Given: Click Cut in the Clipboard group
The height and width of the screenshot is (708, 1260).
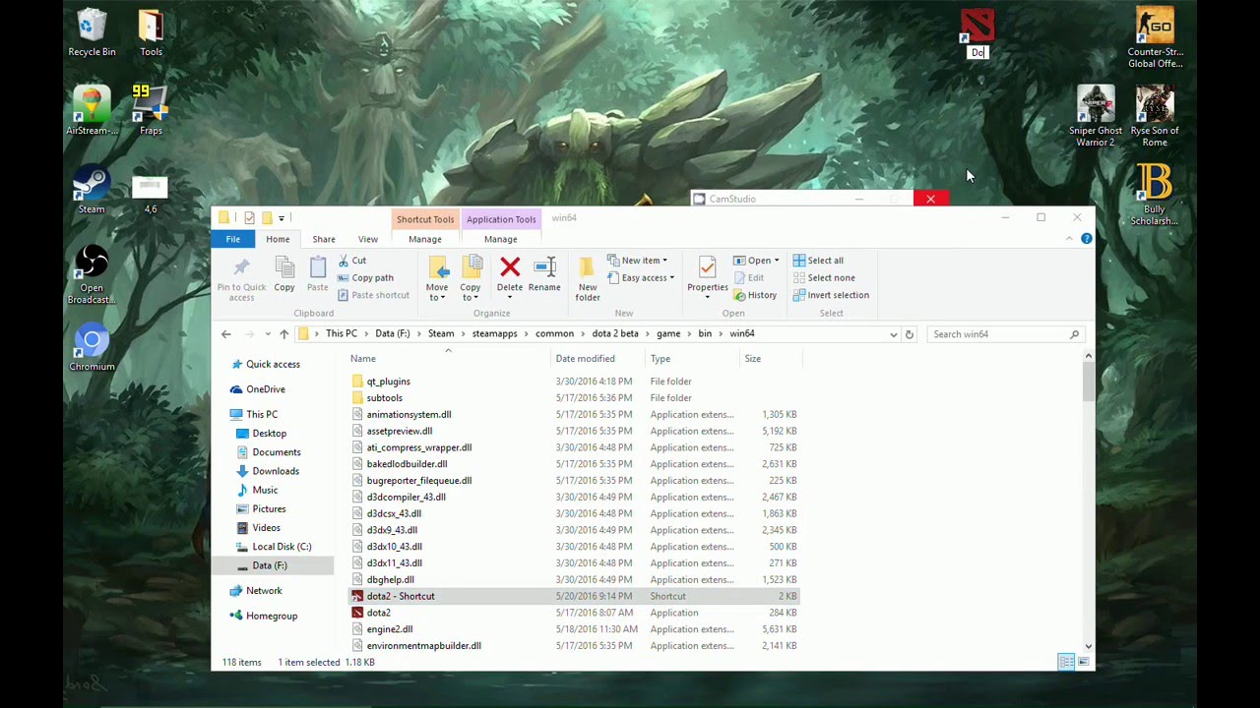Looking at the screenshot, I should tap(351, 261).
